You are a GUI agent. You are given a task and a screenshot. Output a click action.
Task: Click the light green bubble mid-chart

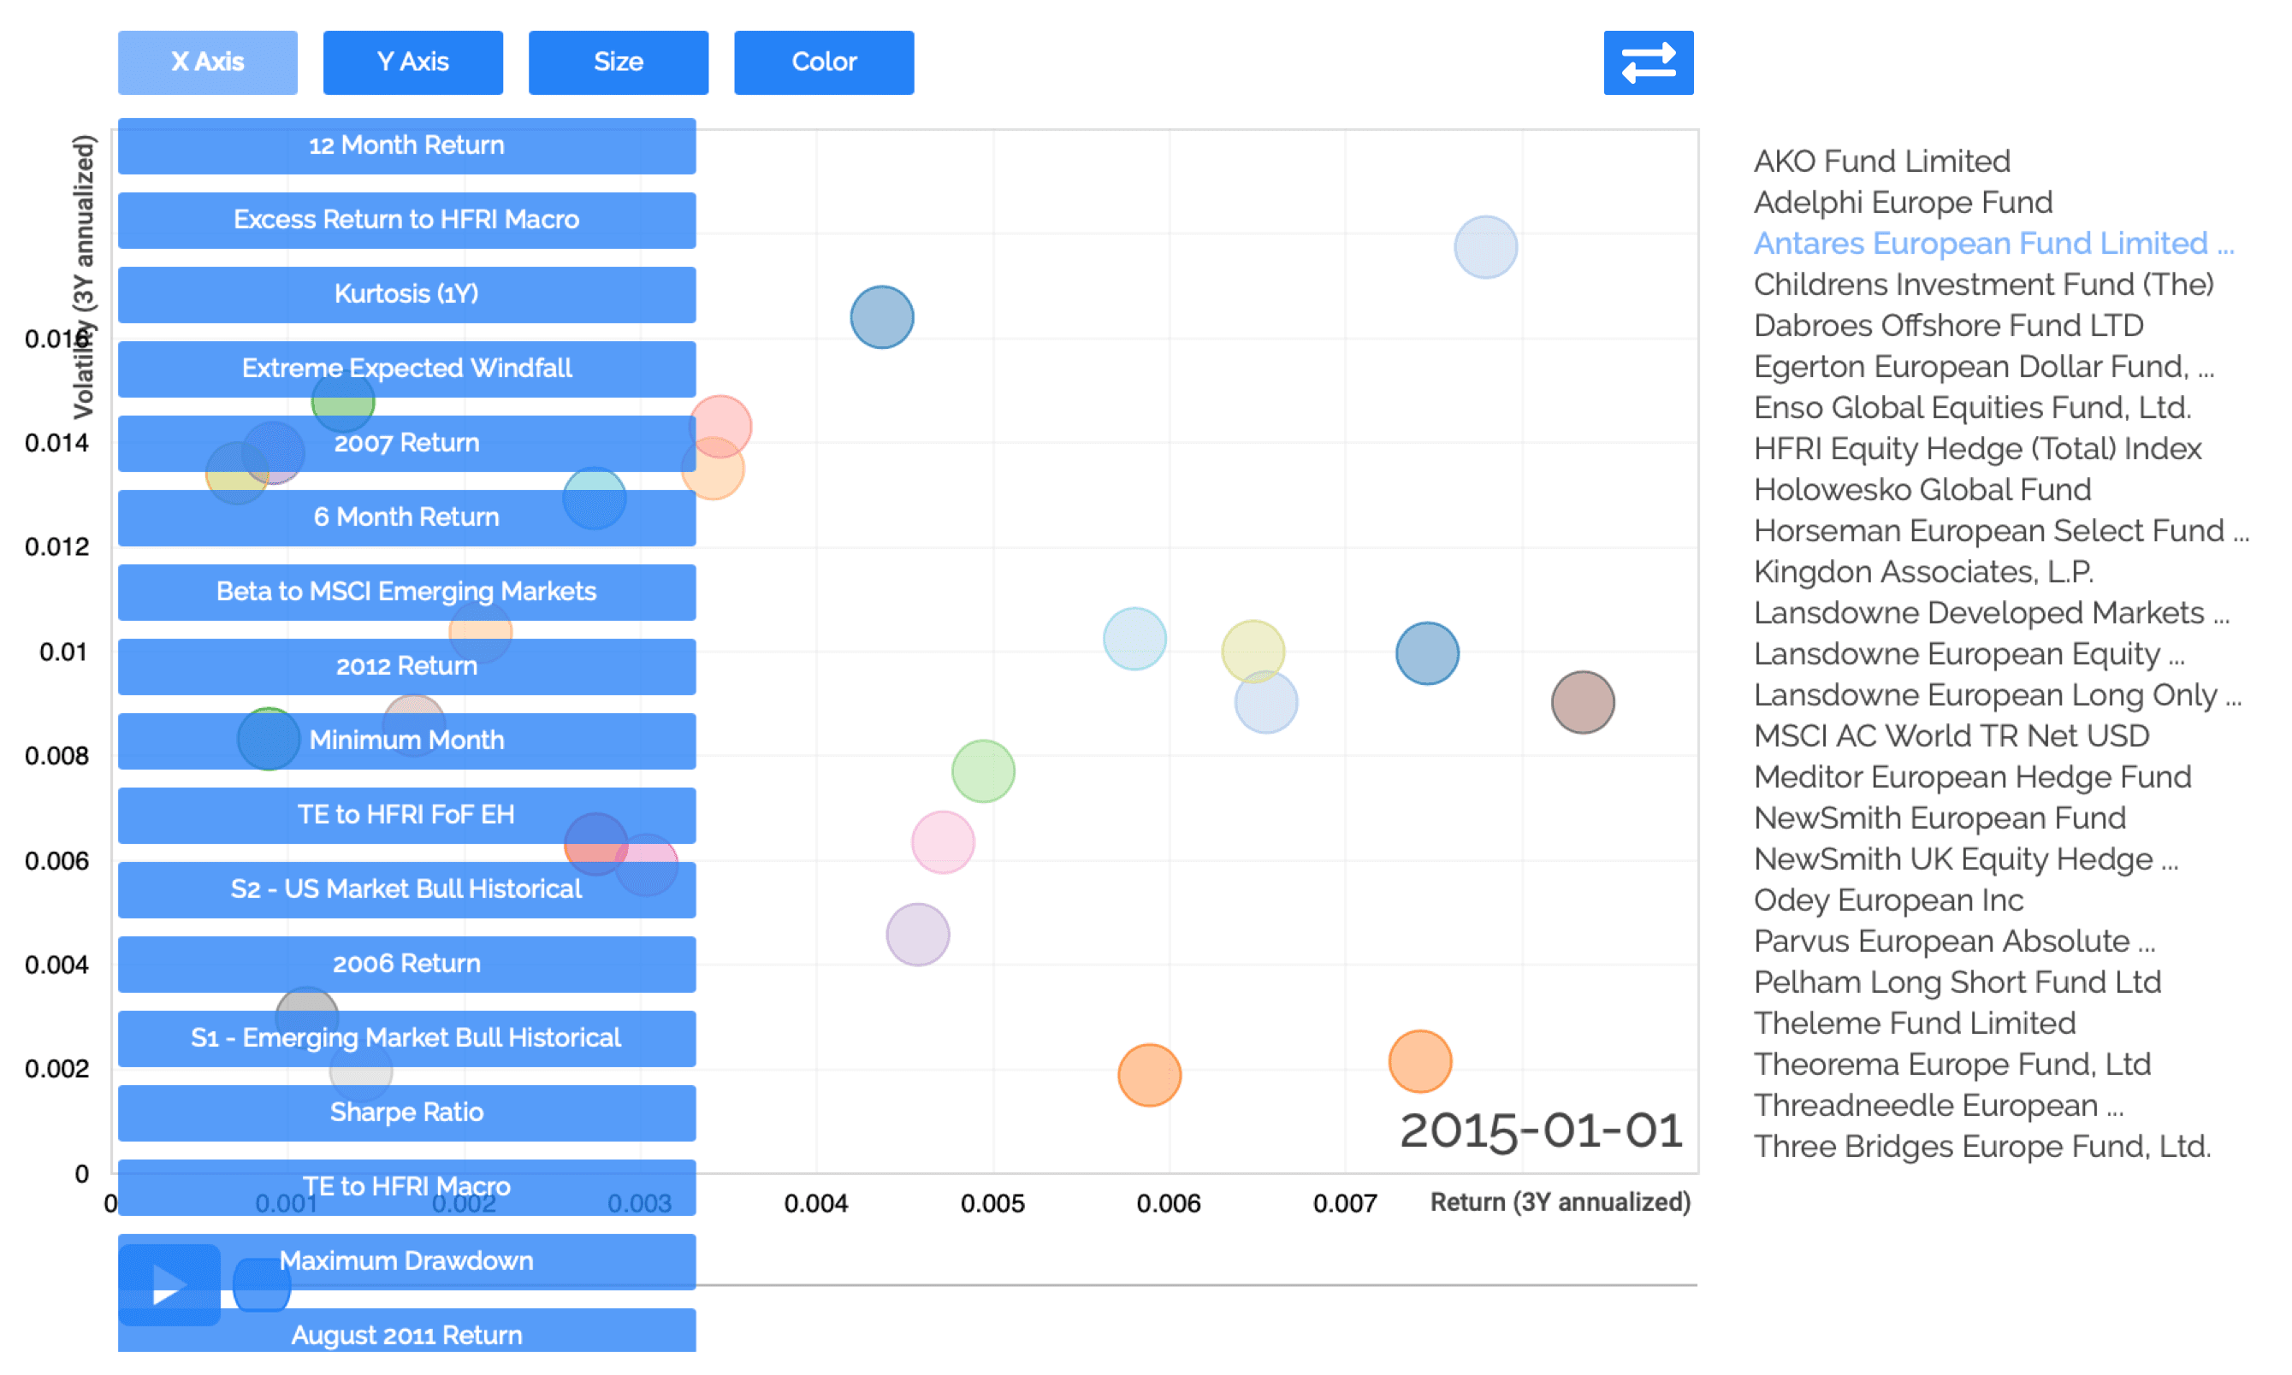[982, 771]
